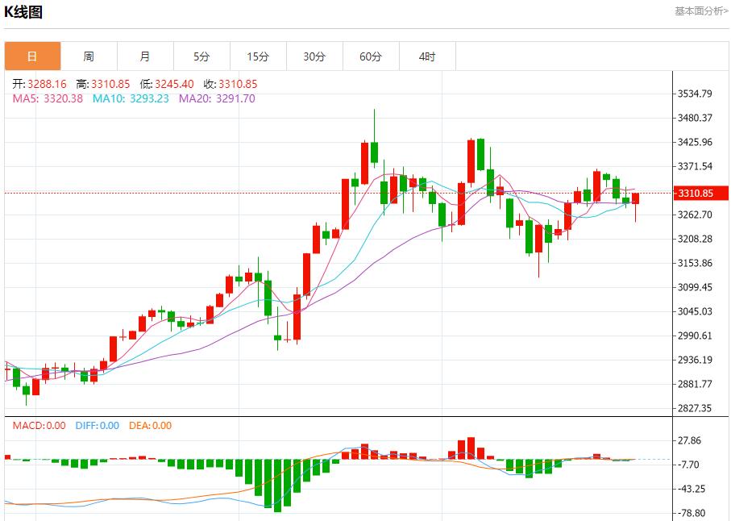Click the 3371.54 price axis label
The width and height of the screenshot is (731, 521).
tap(695, 166)
